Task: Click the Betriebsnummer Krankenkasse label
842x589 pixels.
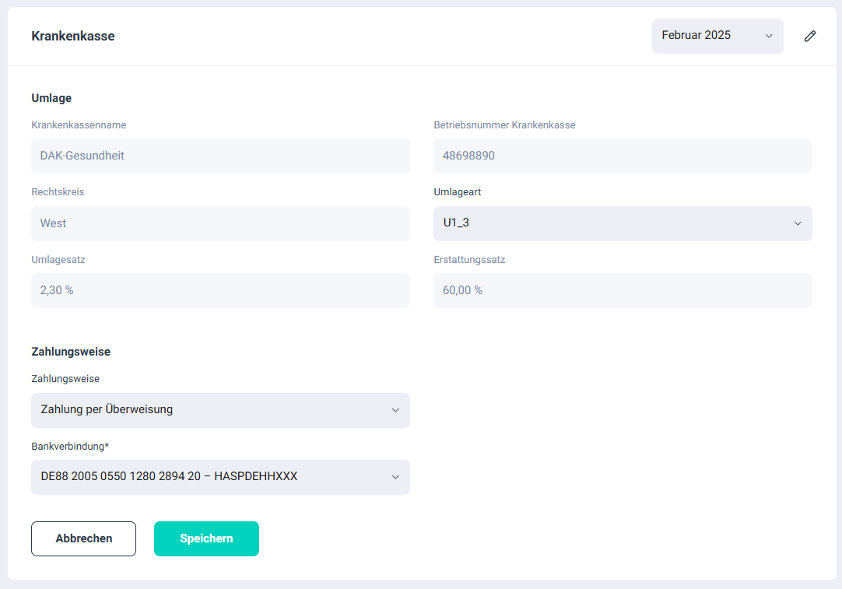Action: [x=504, y=124]
